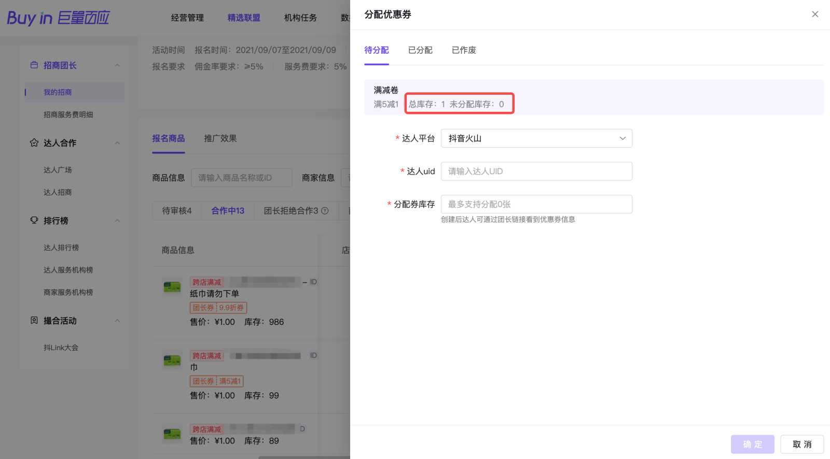830x459 pixels.
Task: Switch to the 推广效果 tab
Action: click(220, 138)
